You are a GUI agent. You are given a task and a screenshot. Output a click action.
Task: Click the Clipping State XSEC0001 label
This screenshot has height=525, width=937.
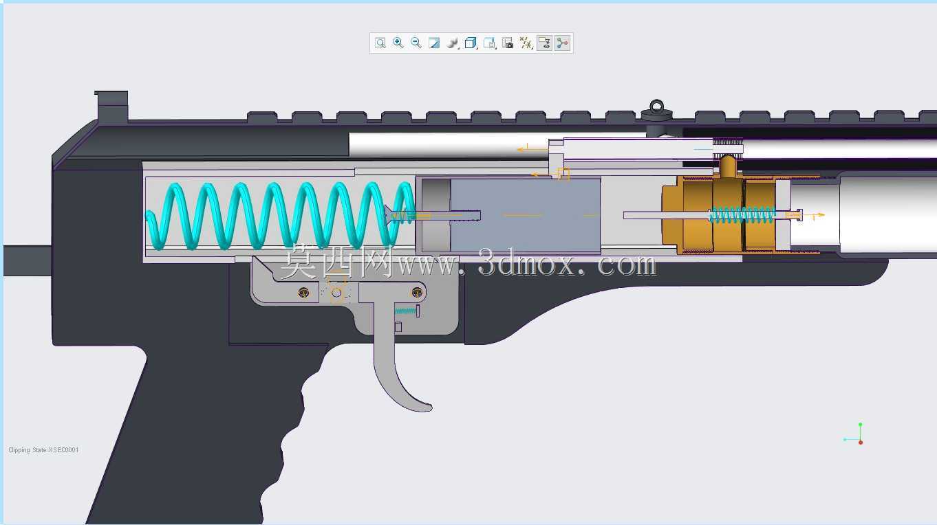click(43, 450)
